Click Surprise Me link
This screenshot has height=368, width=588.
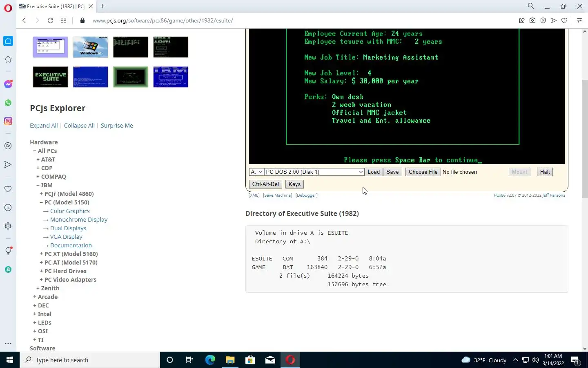[117, 126]
